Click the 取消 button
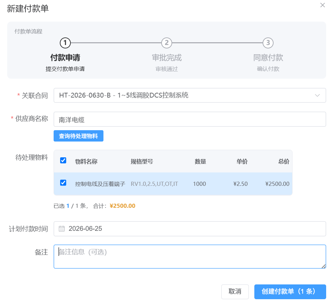Viewport: 332px width, 304px height. pyautogui.click(x=235, y=292)
